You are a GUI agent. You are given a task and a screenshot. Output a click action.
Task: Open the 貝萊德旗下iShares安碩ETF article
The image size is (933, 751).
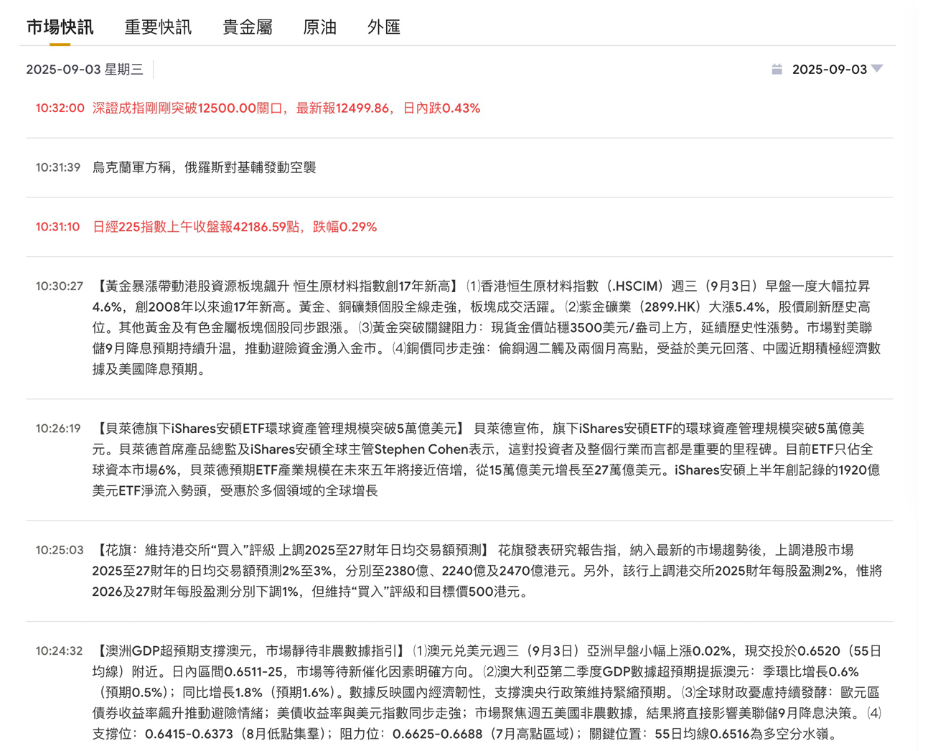(487, 460)
